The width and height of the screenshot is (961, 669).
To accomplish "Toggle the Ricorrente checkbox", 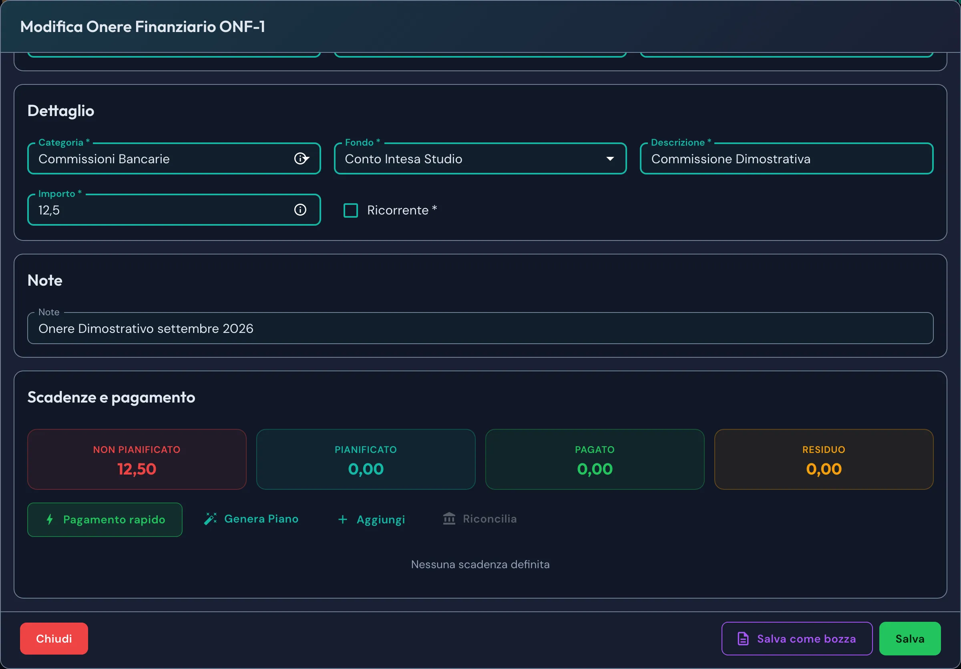I will coord(350,210).
